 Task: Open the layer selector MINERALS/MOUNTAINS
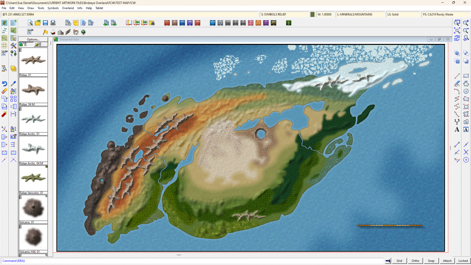pos(360,14)
